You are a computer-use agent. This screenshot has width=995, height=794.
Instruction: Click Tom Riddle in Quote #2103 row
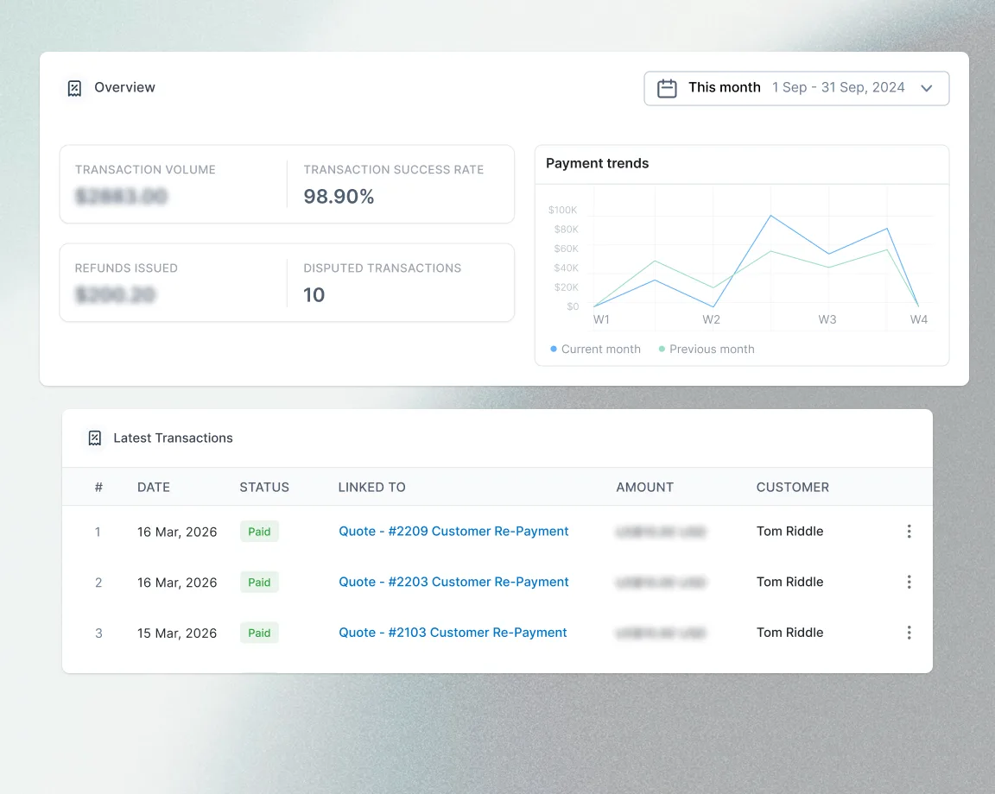click(x=789, y=633)
